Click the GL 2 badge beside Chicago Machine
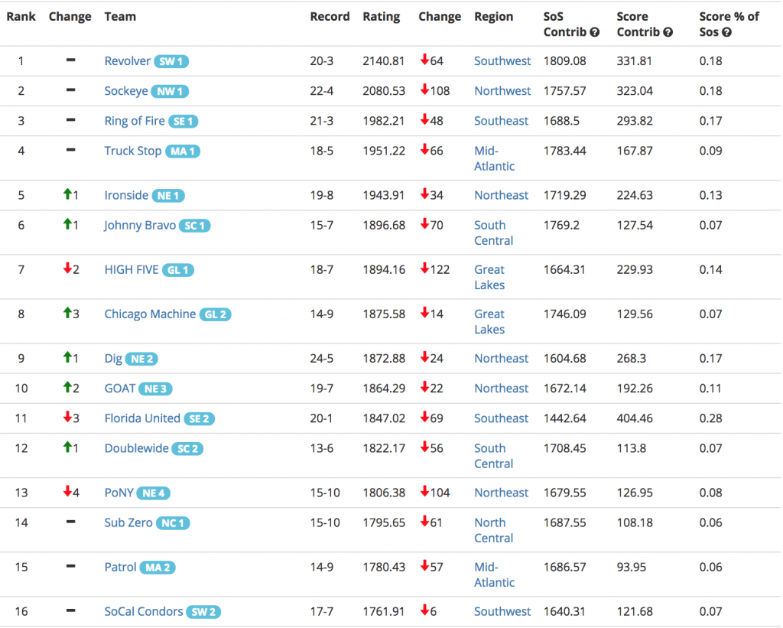Screen dimensions: 783x628 point(215,314)
